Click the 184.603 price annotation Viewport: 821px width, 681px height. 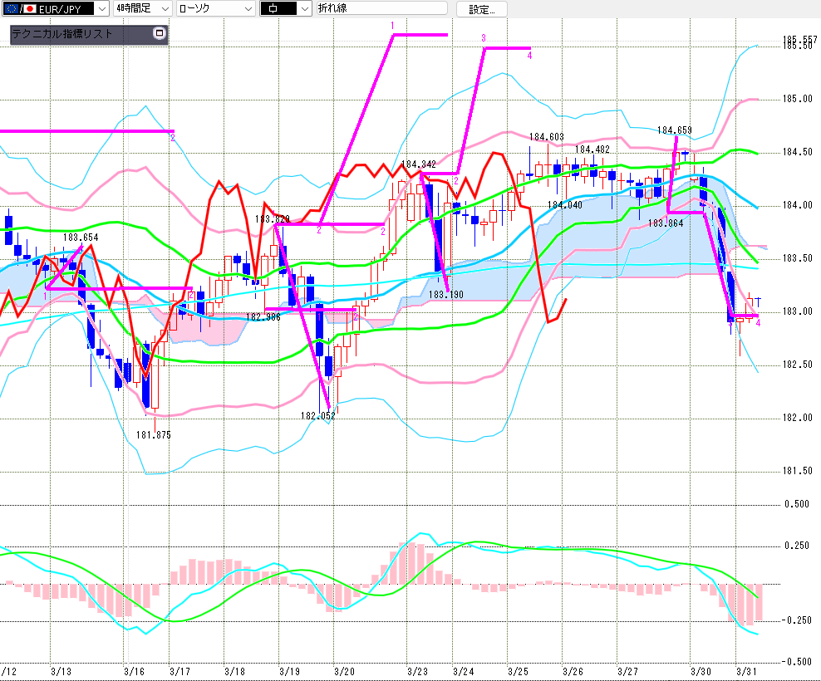(546, 137)
